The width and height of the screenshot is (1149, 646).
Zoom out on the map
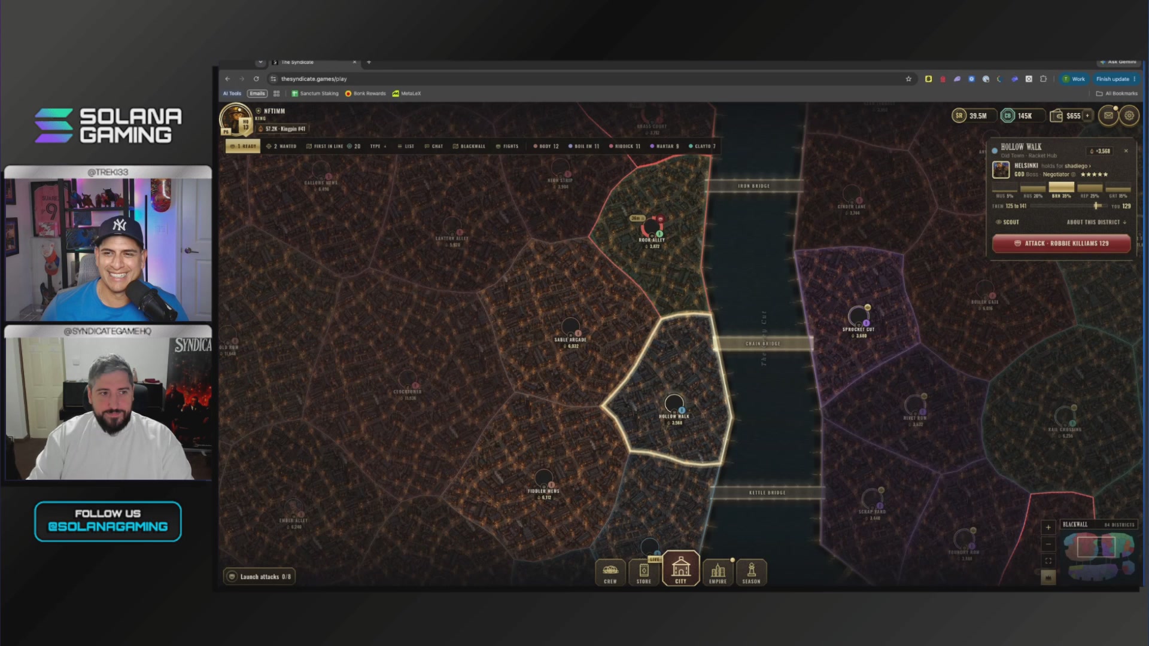point(1048,544)
